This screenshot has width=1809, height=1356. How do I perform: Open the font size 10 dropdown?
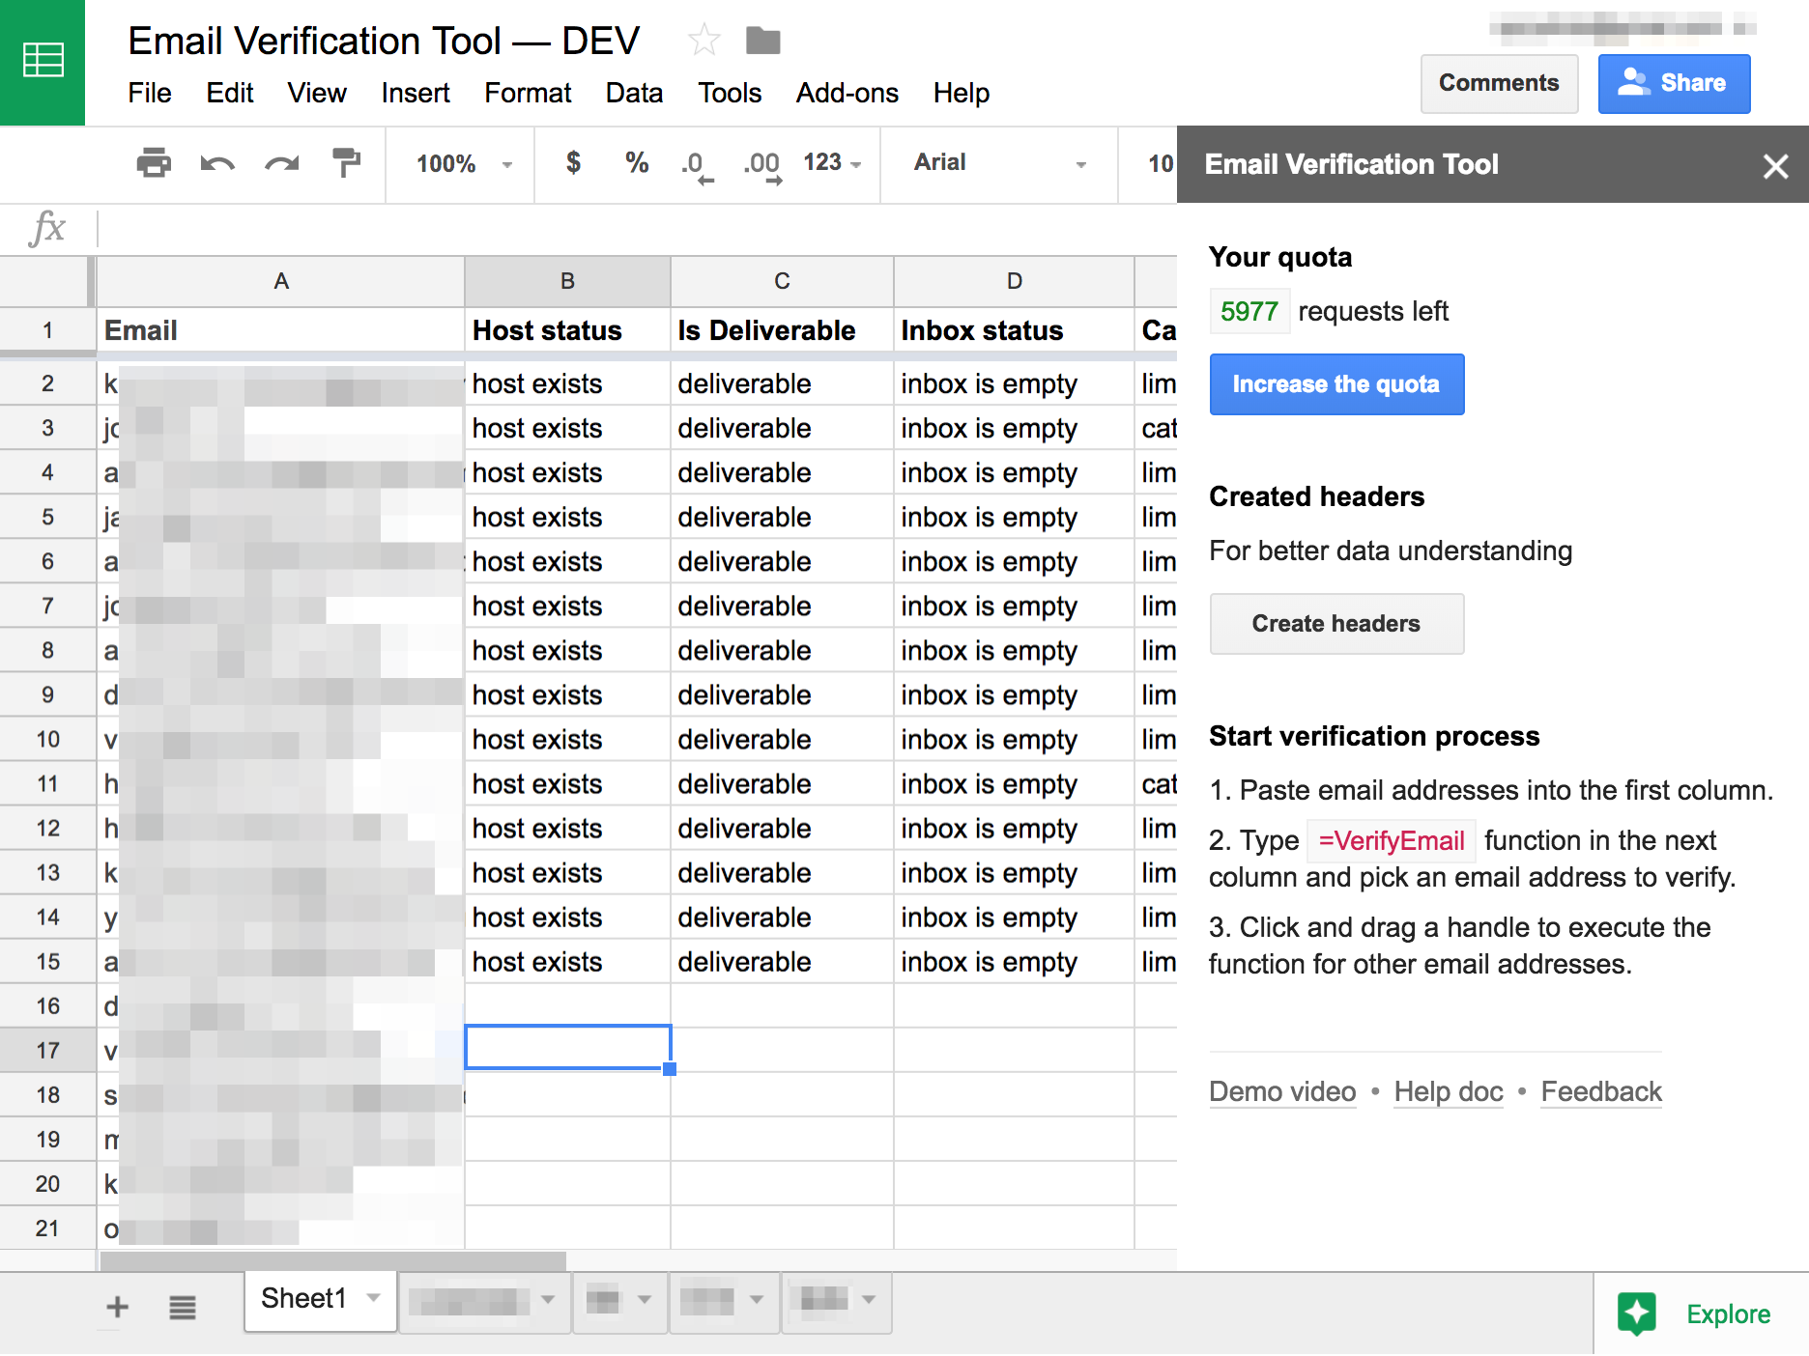click(1160, 163)
